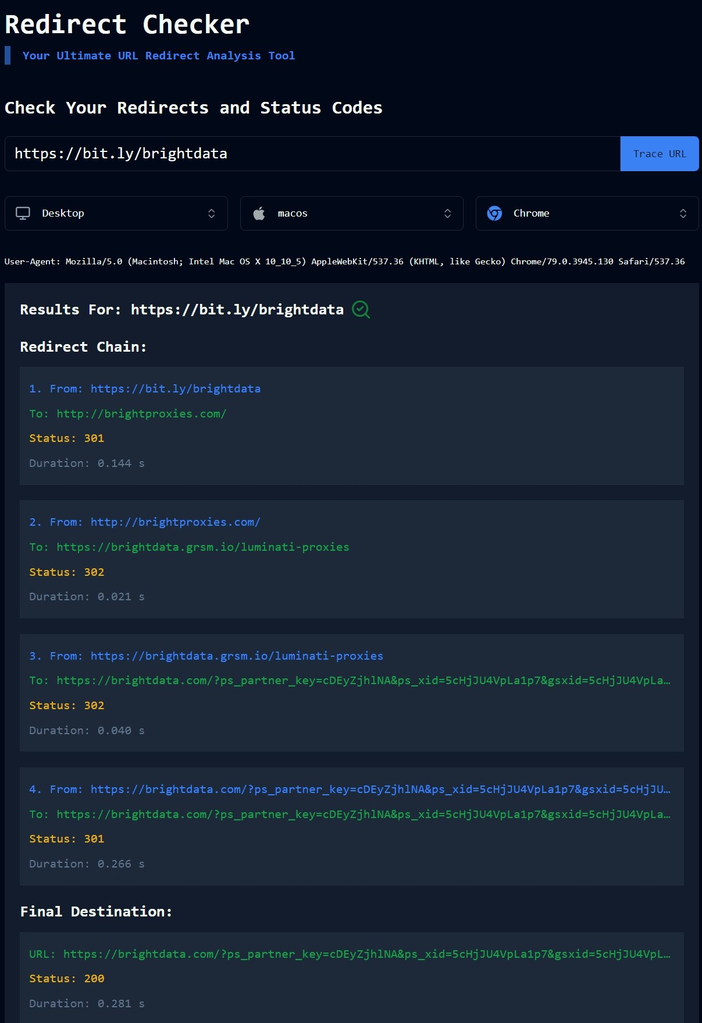Click the Final Destination heading
Screen dimensions: 702x1023
(x=97, y=911)
